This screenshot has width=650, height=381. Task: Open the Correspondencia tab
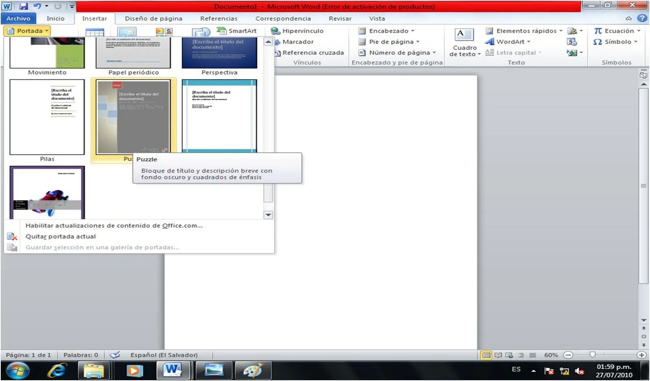tap(283, 18)
